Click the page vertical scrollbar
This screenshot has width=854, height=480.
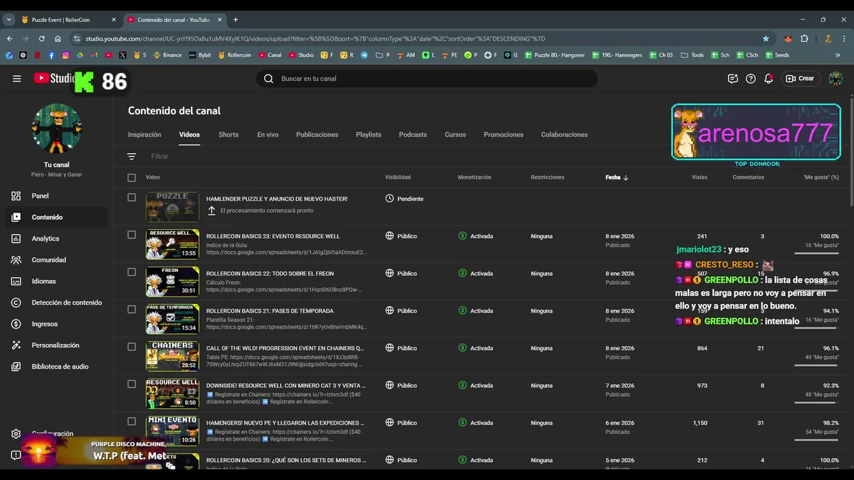click(851, 152)
